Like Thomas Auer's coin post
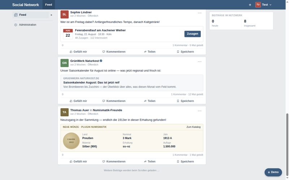 coord(78,162)
